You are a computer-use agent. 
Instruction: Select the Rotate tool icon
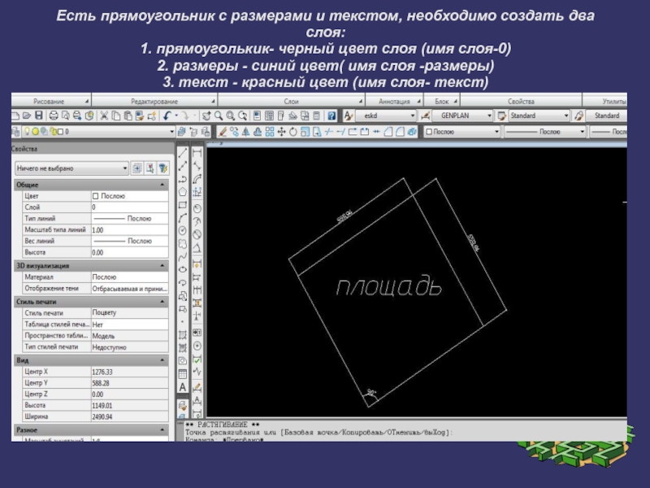point(293,132)
